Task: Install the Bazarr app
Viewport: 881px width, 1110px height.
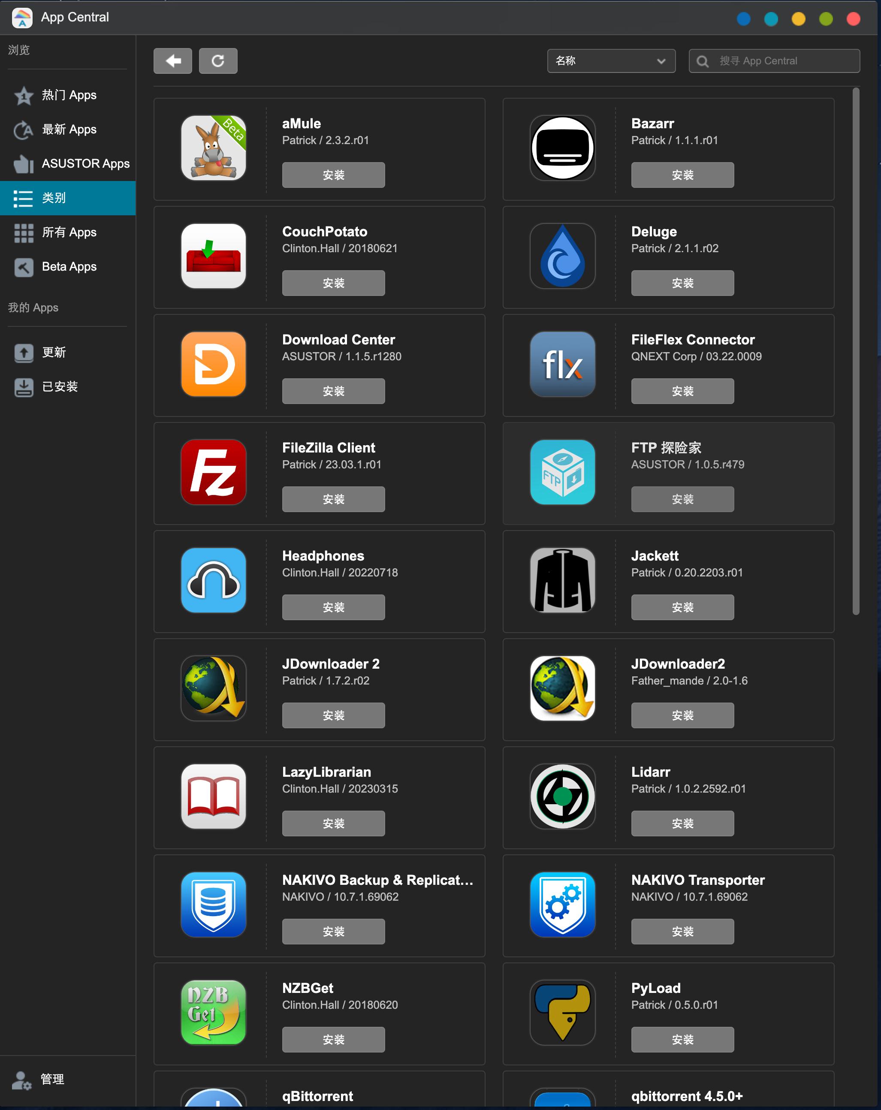Action: (682, 175)
